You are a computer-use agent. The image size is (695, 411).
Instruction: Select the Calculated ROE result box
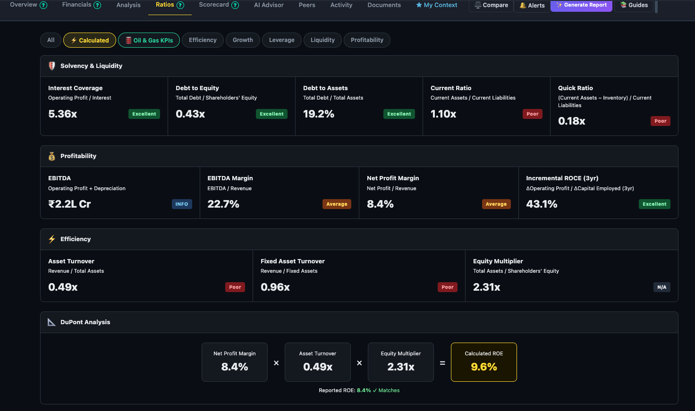484,362
